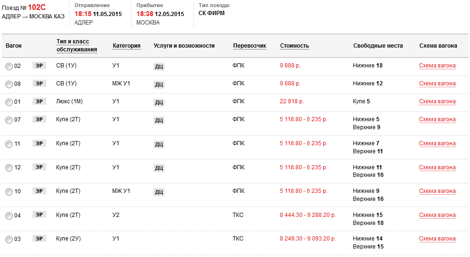This screenshot has width=470, height=257.
Task: Open Схема вагона link for wagon 10
Action: [437, 191]
